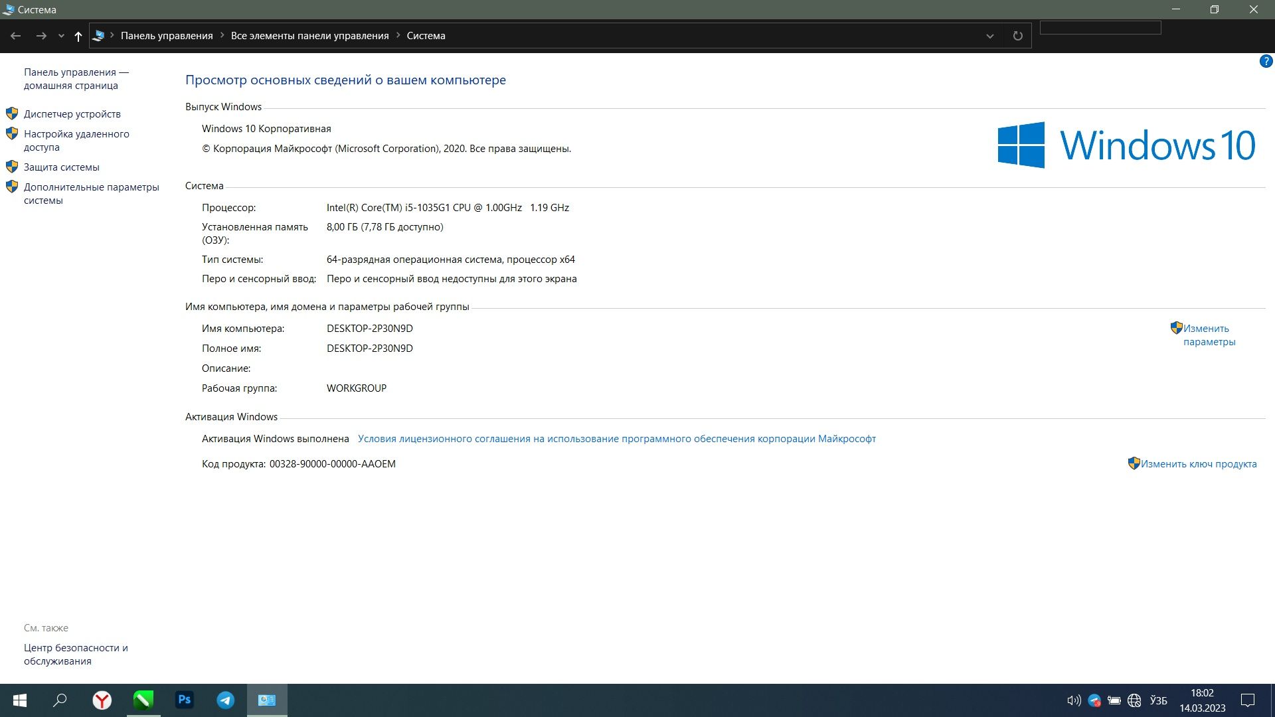The height and width of the screenshot is (717, 1275).
Task: Click Изменить параметры link
Action: point(1209,335)
